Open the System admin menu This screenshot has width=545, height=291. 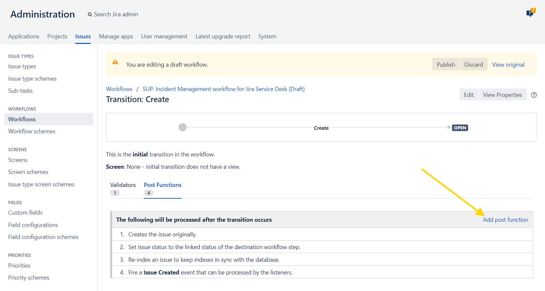[x=267, y=36]
